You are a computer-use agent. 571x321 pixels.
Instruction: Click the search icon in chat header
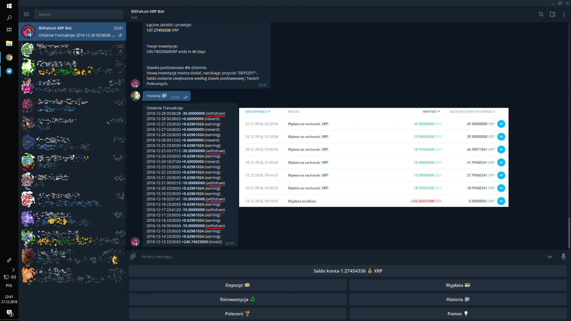[x=540, y=14]
